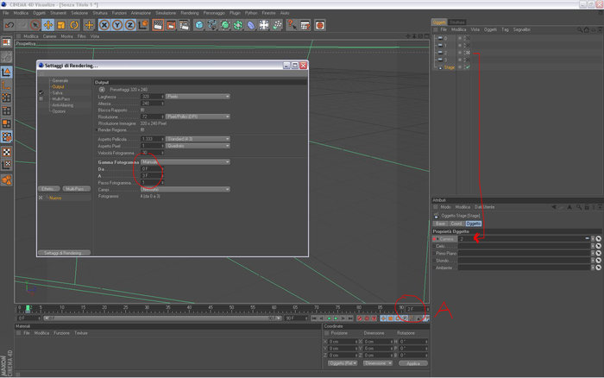Click the help question mark cursor icon
Viewport: 604px width, 378px height.
(x=292, y=25)
